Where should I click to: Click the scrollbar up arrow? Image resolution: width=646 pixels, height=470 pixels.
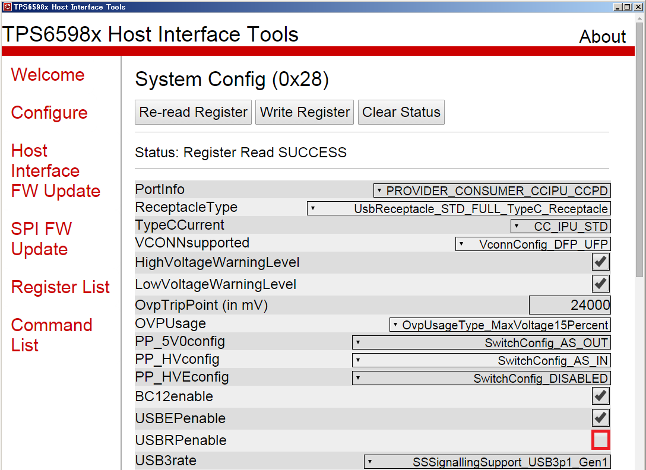(639, 18)
